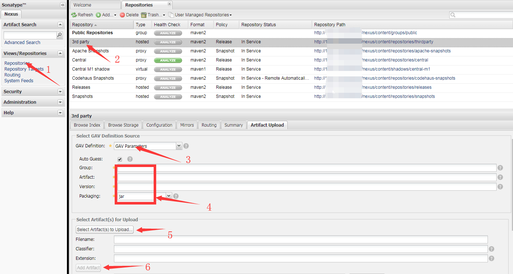
Task: Open the Browse Storage tab
Action: pyautogui.click(x=123, y=125)
